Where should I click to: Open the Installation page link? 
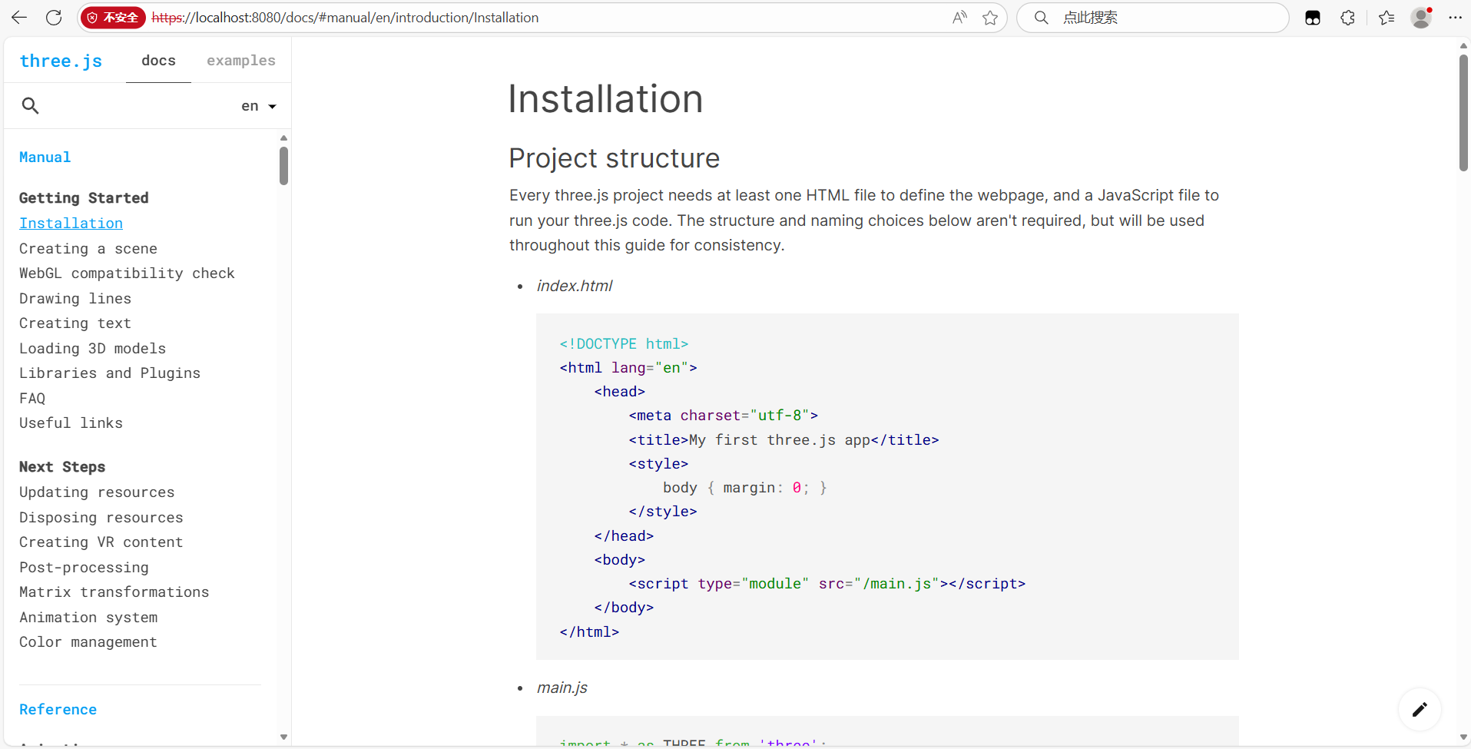point(71,224)
